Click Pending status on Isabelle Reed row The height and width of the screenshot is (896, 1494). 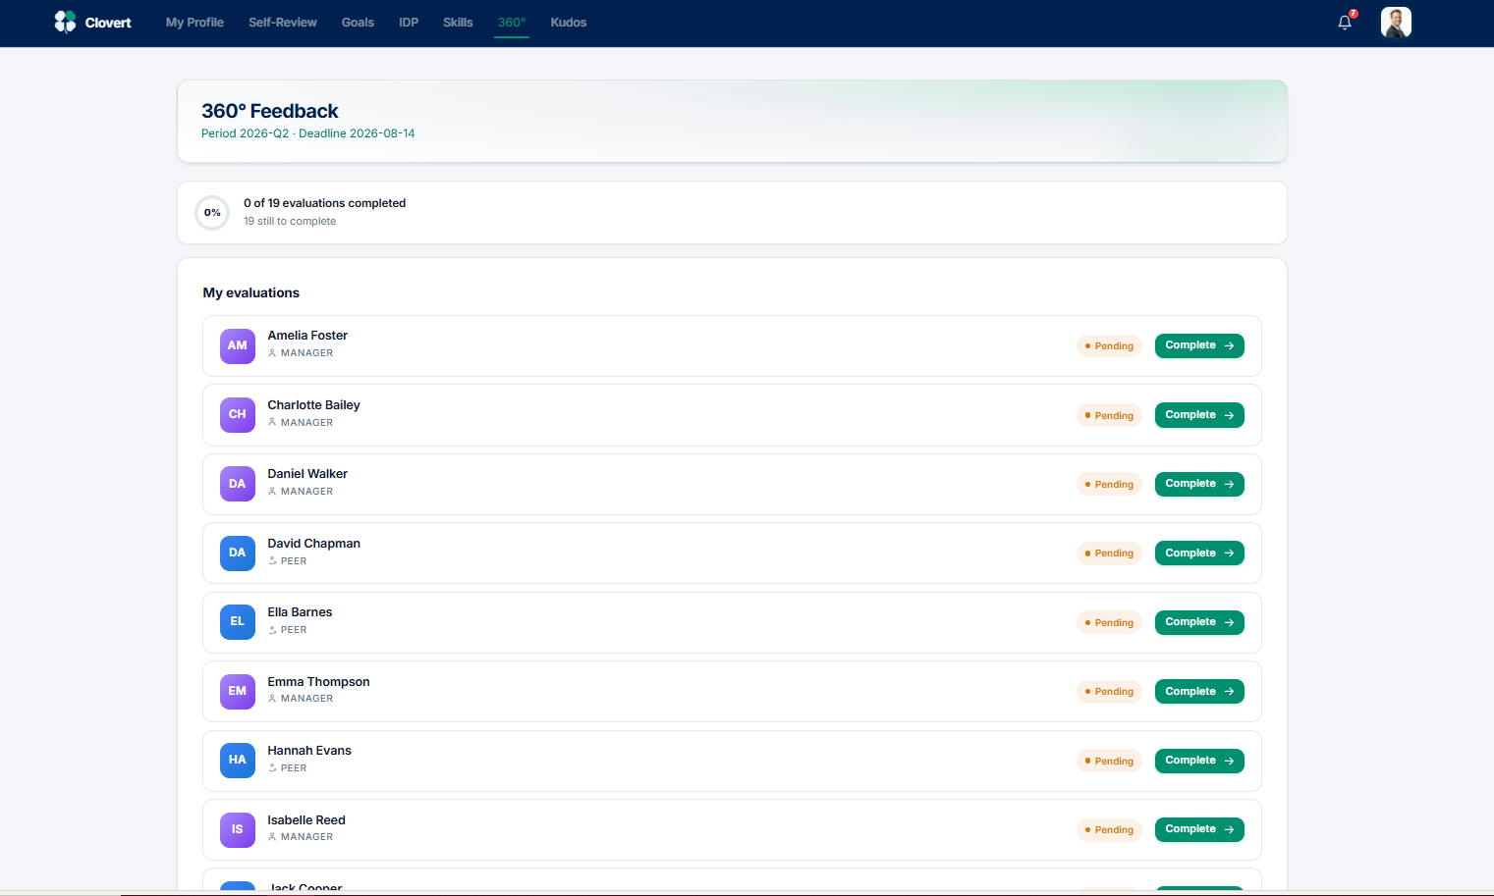click(1109, 830)
